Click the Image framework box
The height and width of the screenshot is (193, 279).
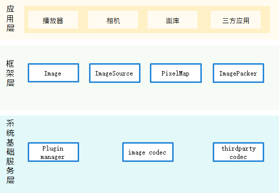53,73
